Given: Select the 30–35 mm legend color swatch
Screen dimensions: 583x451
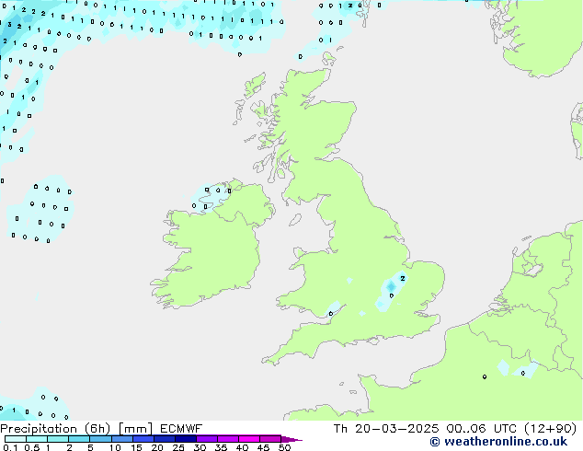Looking at the screenshot, I should point(207,439).
